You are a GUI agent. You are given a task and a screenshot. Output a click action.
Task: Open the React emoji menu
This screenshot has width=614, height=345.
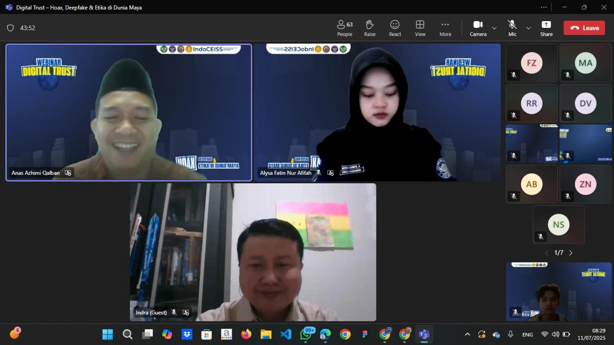click(395, 28)
